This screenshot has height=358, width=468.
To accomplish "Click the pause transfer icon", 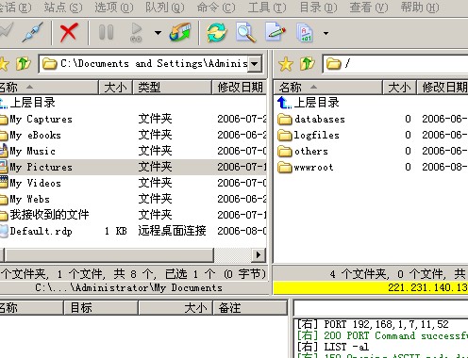I will coord(106,32).
